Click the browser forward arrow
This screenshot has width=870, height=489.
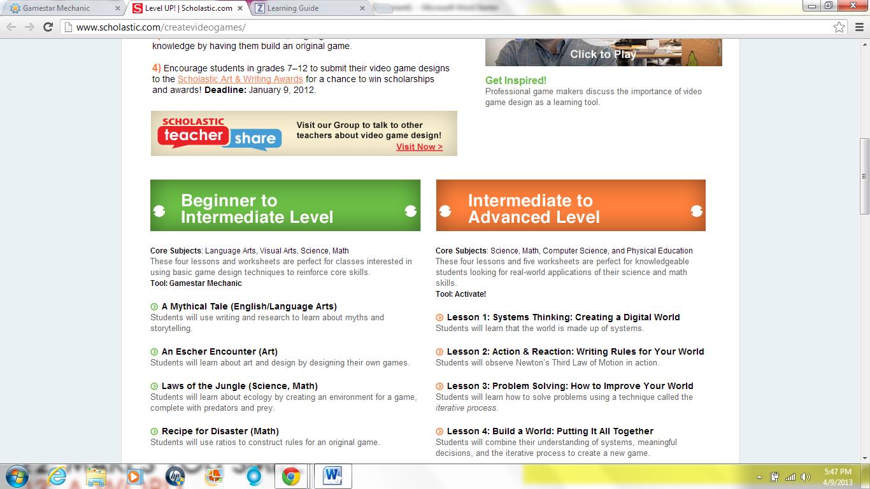29,27
